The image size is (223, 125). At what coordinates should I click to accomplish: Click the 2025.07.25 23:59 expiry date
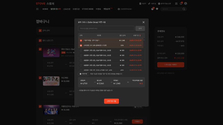click(135, 46)
